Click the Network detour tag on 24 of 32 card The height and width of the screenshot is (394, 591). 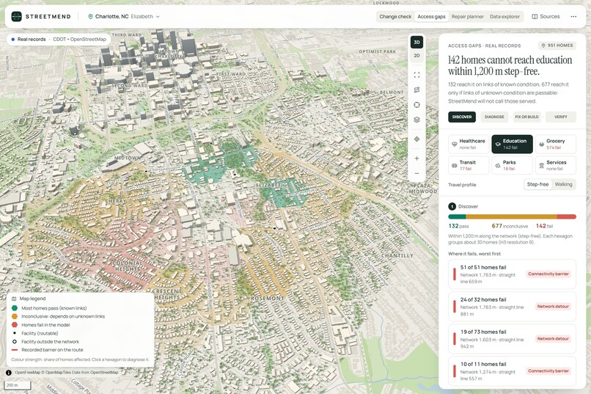pos(553,307)
